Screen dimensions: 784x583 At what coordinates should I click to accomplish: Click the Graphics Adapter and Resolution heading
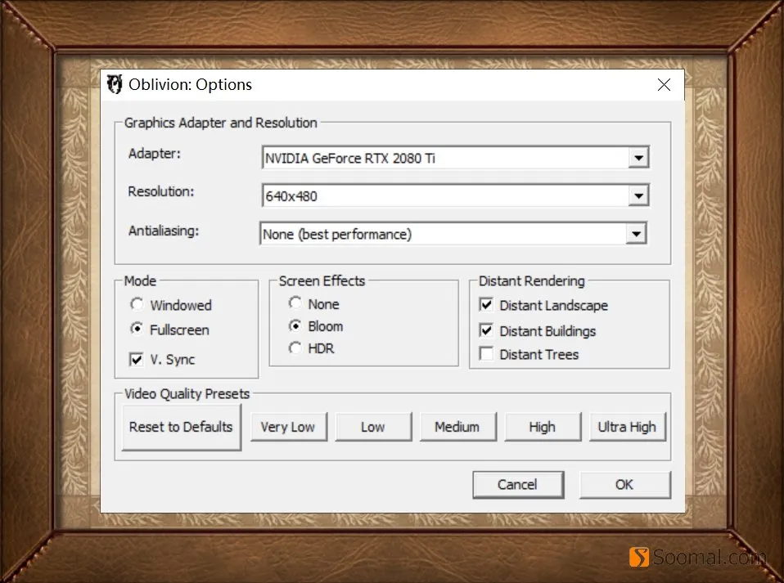tap(220, 123)
